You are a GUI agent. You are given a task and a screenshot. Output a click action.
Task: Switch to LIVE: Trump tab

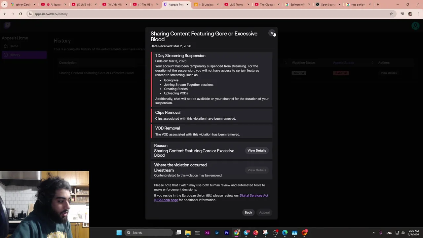pos(236,4)
